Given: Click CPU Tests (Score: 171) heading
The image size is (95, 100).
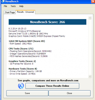Looking at the screenshot, I should (x=21, y=49).
